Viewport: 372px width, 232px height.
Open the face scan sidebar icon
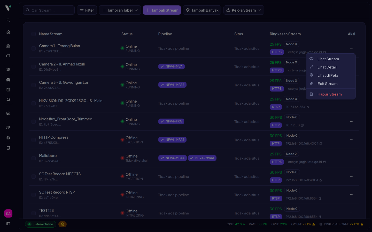pos(8,70)
